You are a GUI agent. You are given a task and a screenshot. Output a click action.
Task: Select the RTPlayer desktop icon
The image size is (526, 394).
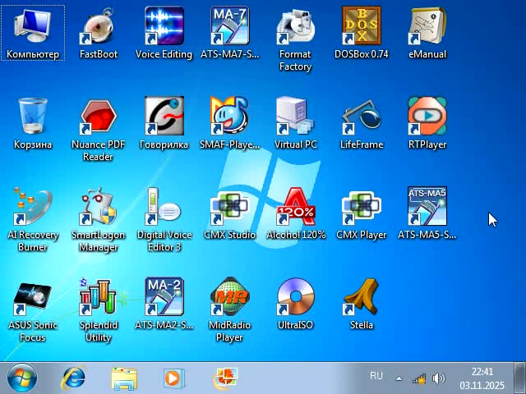click(x=427, y=118)
